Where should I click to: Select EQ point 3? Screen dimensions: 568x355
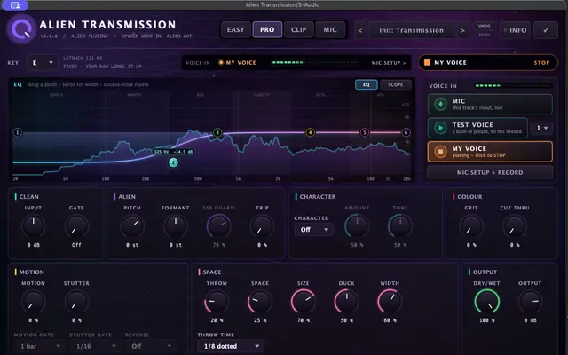[217, 132]
